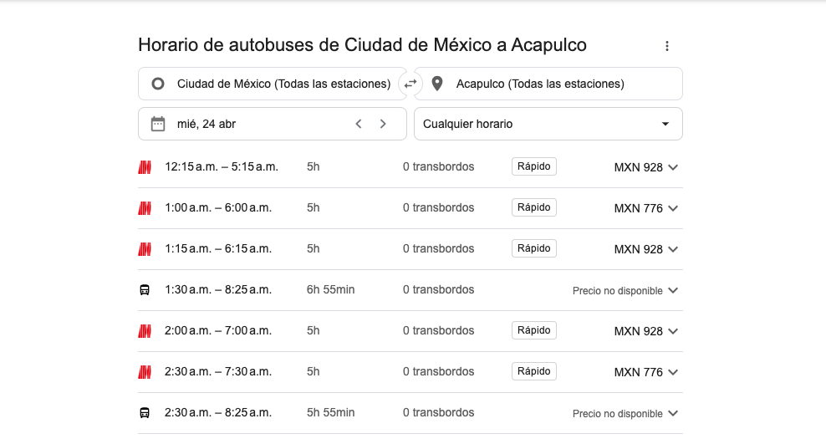This screenshot has height=439, width=826.
Task: Click the origin circle icon for Ciudad de México
Action: [x=158, y=84]
